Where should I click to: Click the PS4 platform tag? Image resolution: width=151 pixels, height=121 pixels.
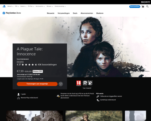point(18,62)
